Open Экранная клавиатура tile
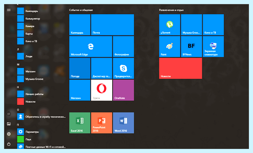Screen dimensions: 253x153 [213, 47]
